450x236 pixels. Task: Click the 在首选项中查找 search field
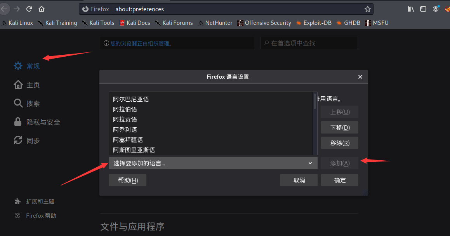[309, 43]
